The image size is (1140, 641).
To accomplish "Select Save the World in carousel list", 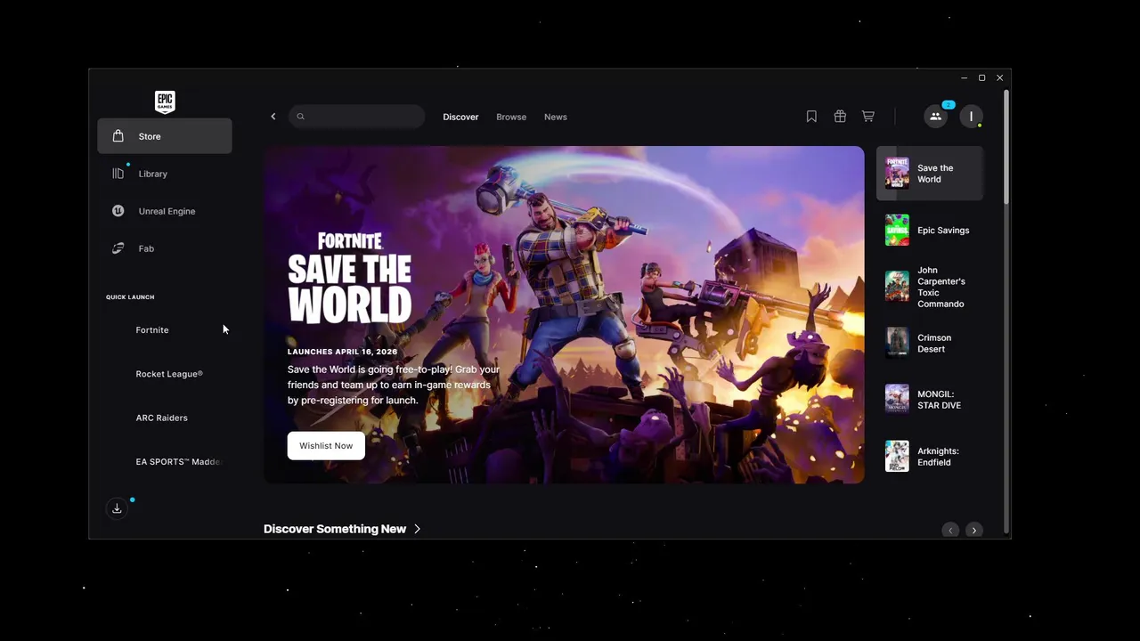I will click(x=930, y=174).
